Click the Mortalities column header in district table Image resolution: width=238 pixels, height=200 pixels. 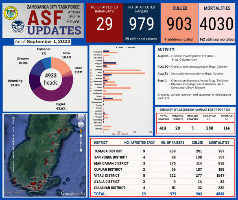tap(219, 143)
